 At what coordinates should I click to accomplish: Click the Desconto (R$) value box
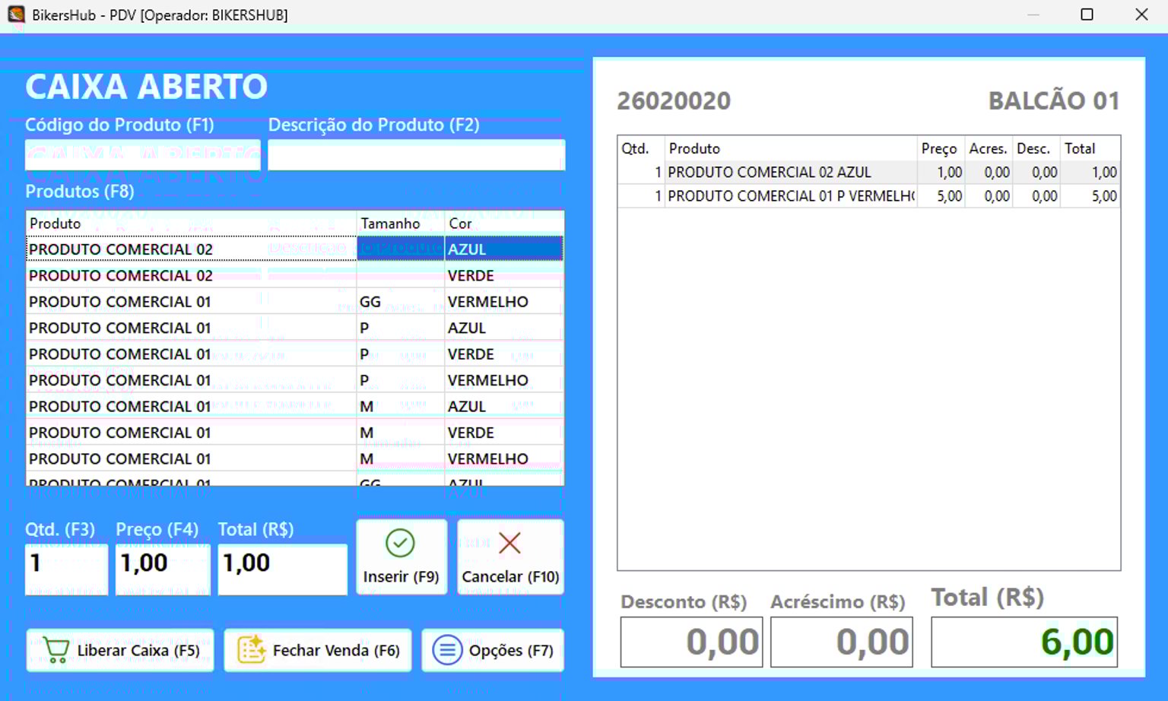[691, 642]
